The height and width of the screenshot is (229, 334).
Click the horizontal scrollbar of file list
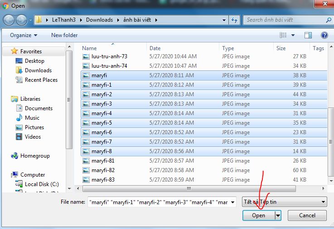(189, 188)
